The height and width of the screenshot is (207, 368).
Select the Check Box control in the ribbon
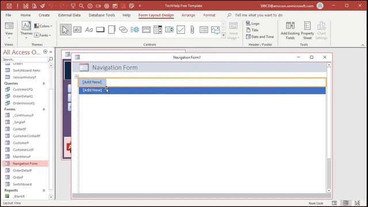pos(181,30)
